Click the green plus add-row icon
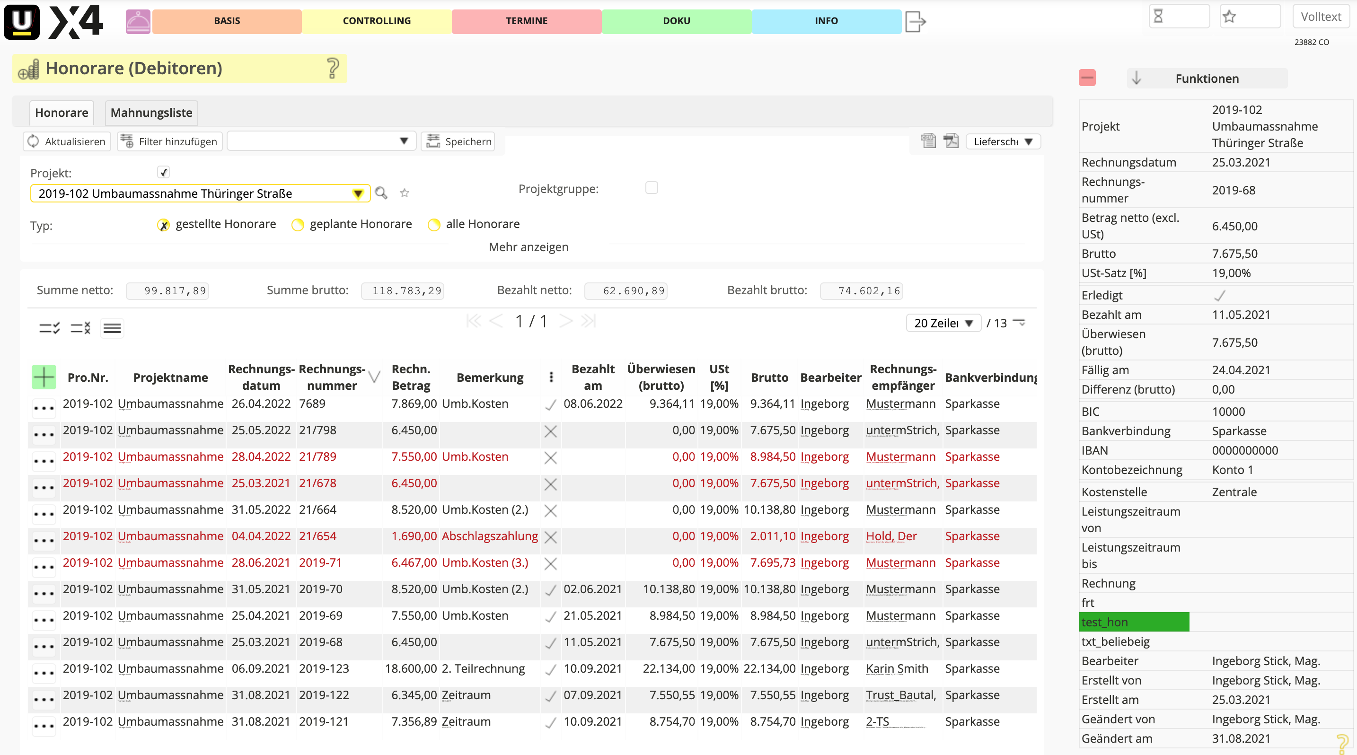The height and width of the screenshot is (755, 1357). [x=44, y=377]
